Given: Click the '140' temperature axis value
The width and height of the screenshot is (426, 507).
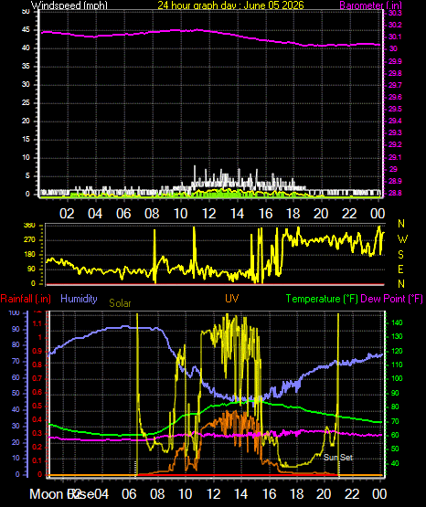Looking at the screenshot, I should pos(397,322).
